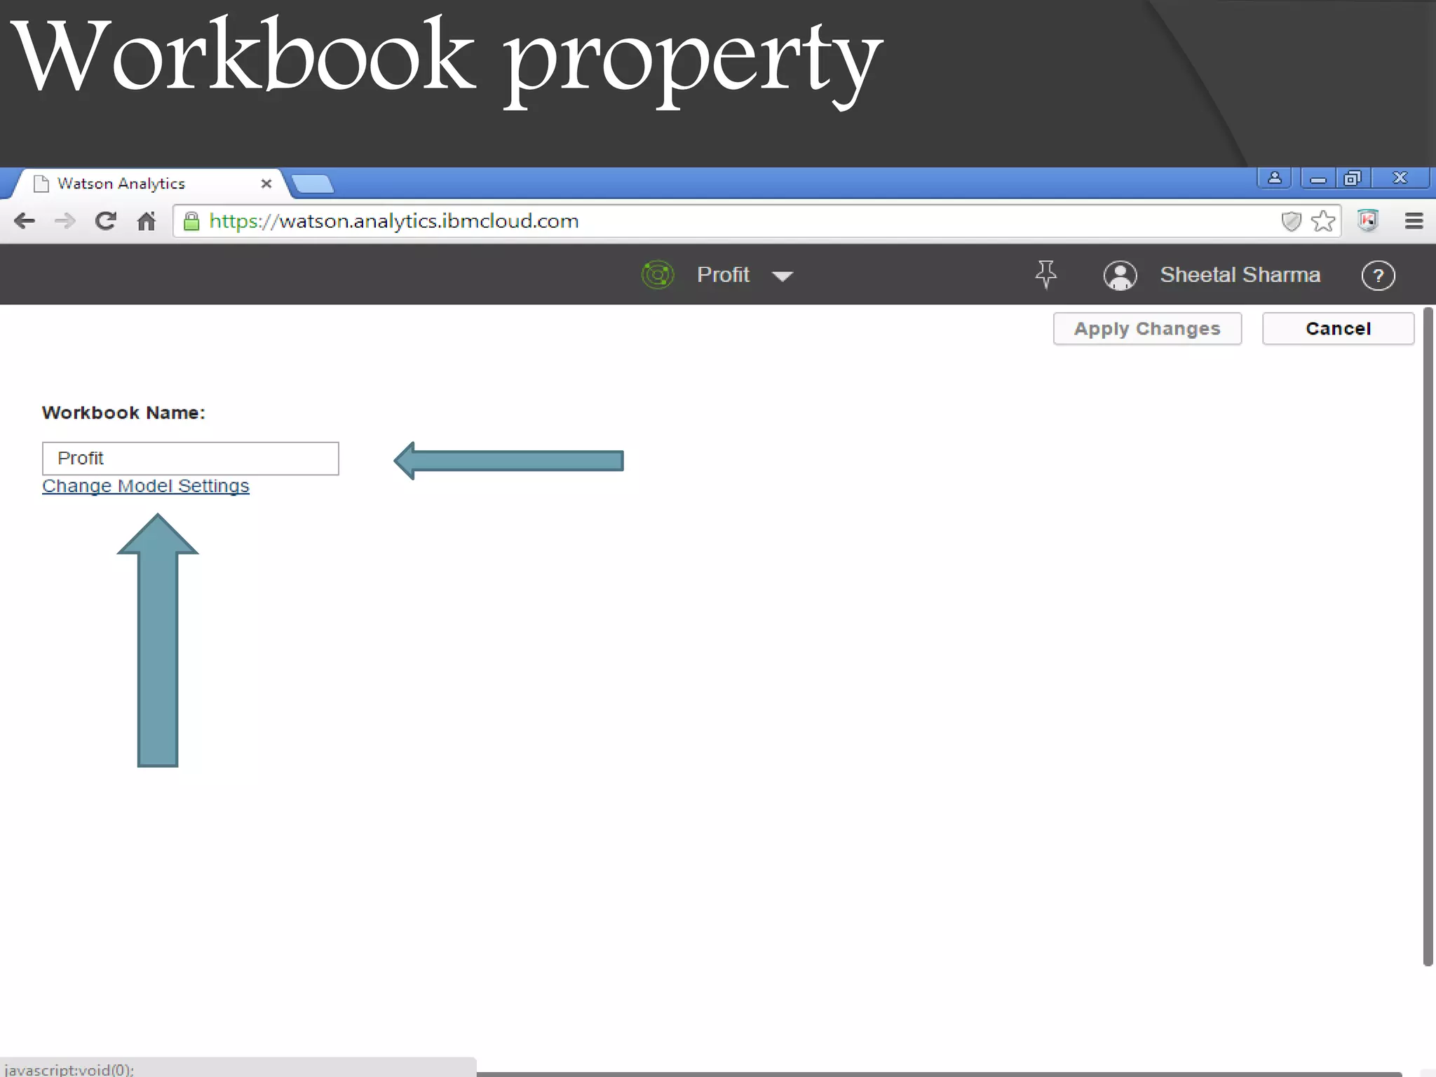Click the browser forward arrow
This screenshot has height=1077, width=1436.
coord(65,222)
